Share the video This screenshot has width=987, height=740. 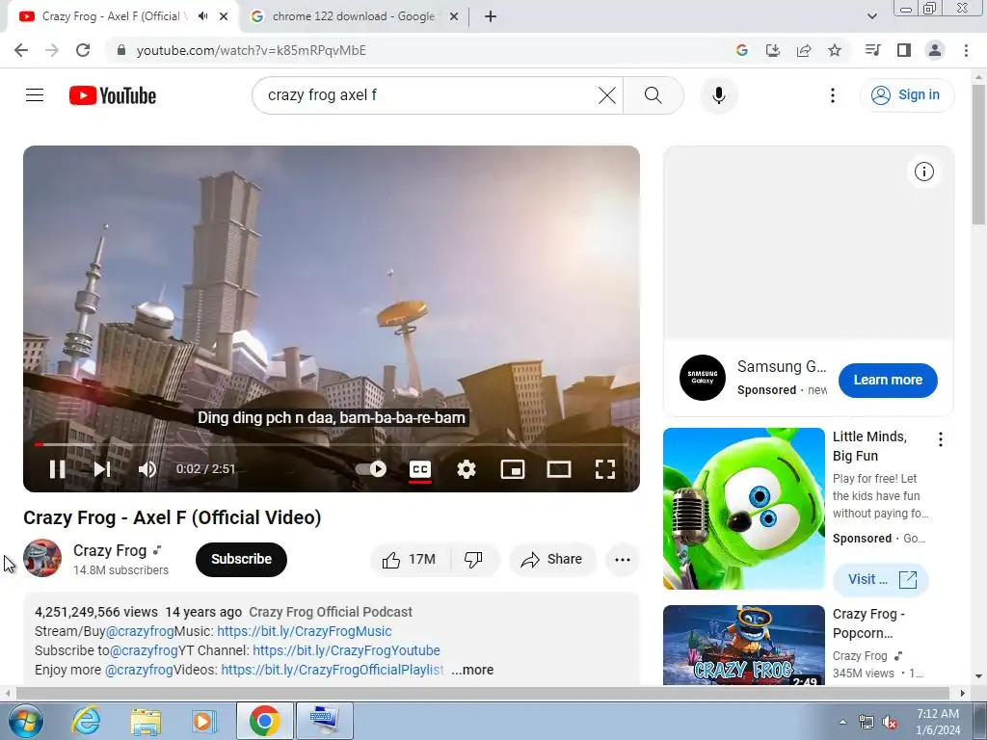[552, 560]
